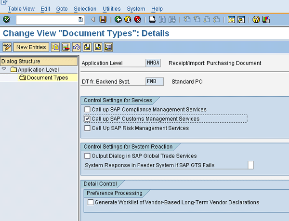Viewport: 289px width, 221px height.
Task: Click the Previous Entry icon
Action: pyautogui.click(x=87, y=47)
